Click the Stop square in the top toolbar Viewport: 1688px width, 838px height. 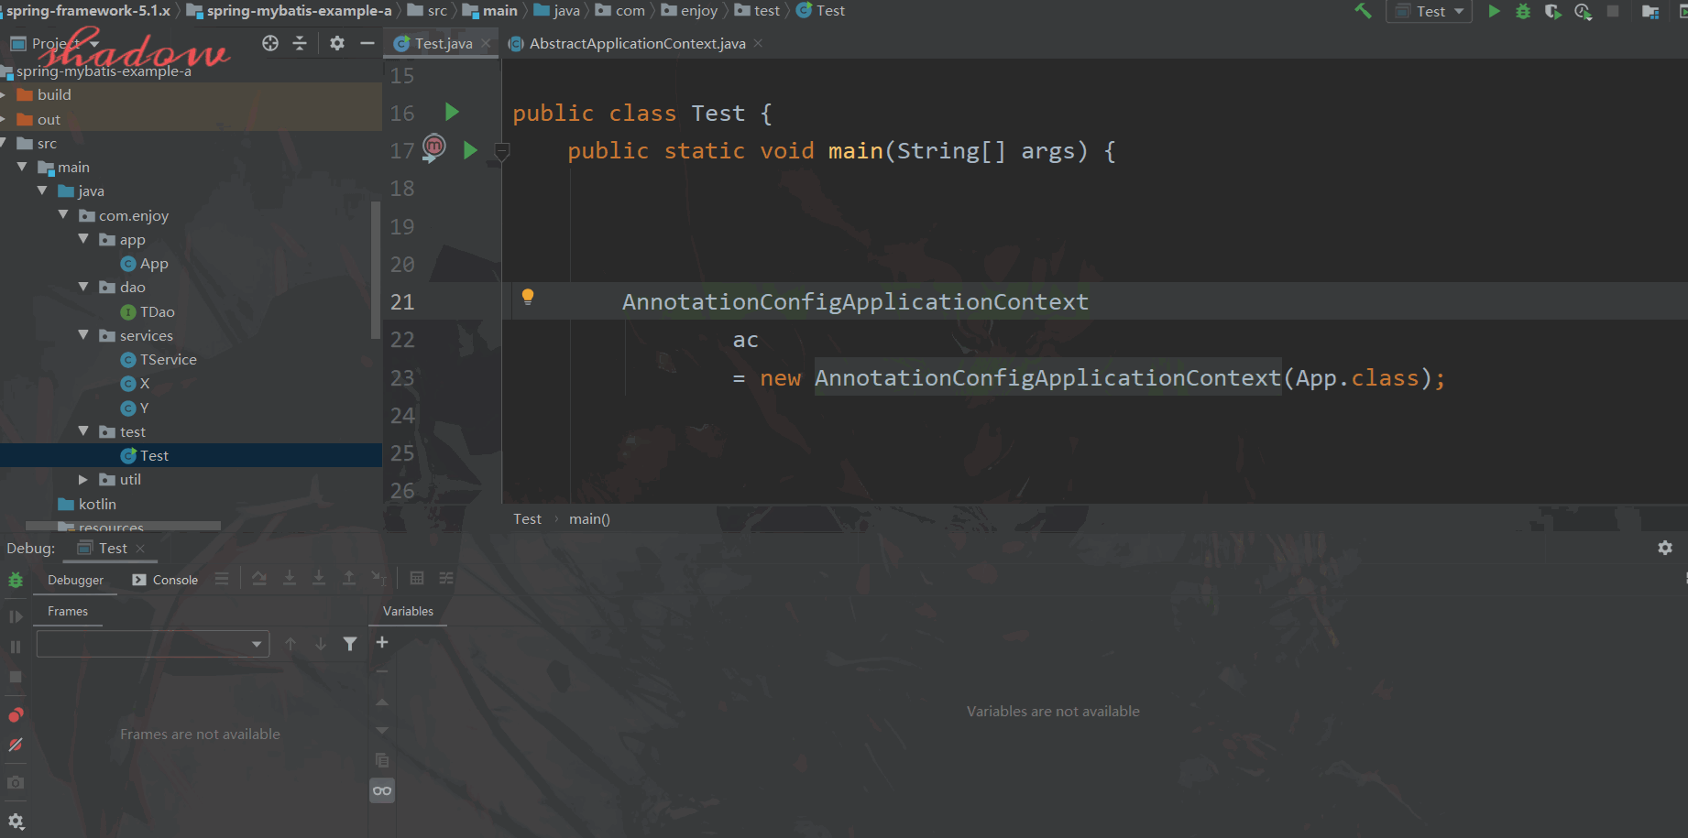coord(1613,11)
